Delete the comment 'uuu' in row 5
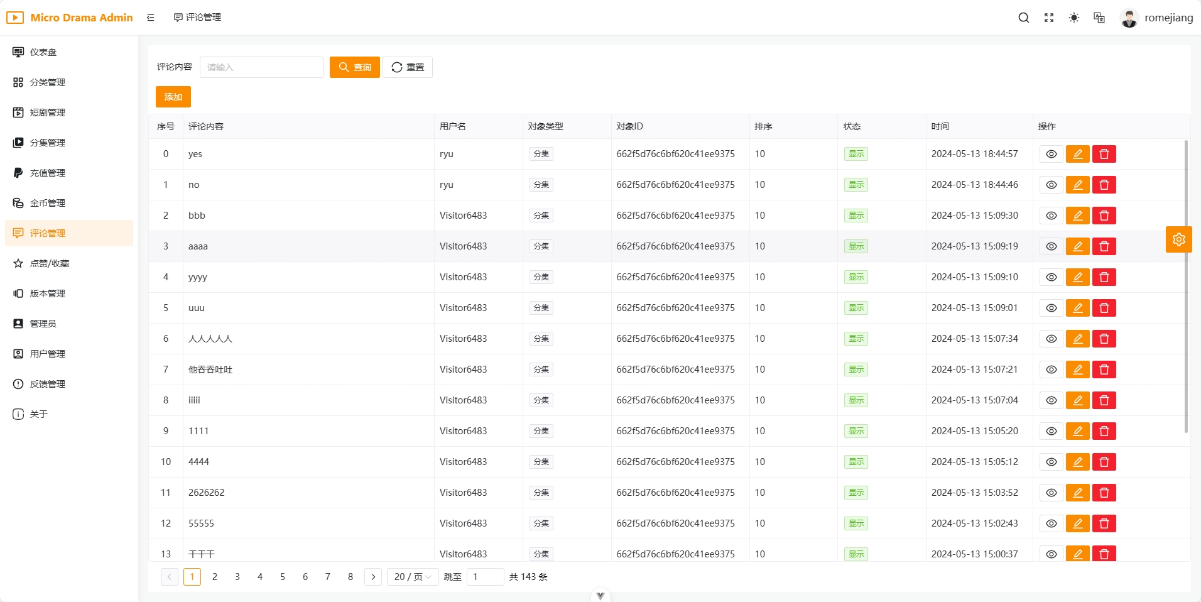Image resolution: width=1201 pixels, height=602 pixels. pos(1104,308)
